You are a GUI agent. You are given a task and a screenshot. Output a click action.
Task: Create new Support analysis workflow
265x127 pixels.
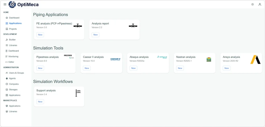pos(40,102)
